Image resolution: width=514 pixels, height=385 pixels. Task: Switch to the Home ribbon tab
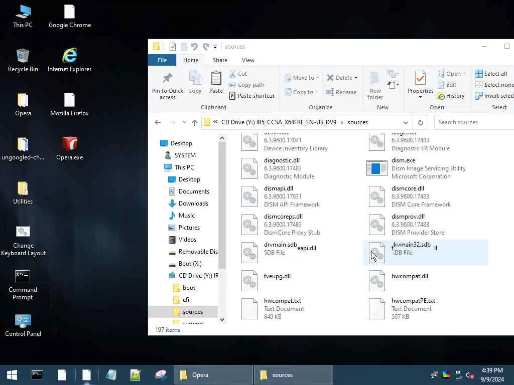[191, 60]
